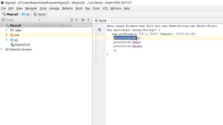Screen dimensions: 223x125
Task: Open the Run menu
Action: point(87,8)
